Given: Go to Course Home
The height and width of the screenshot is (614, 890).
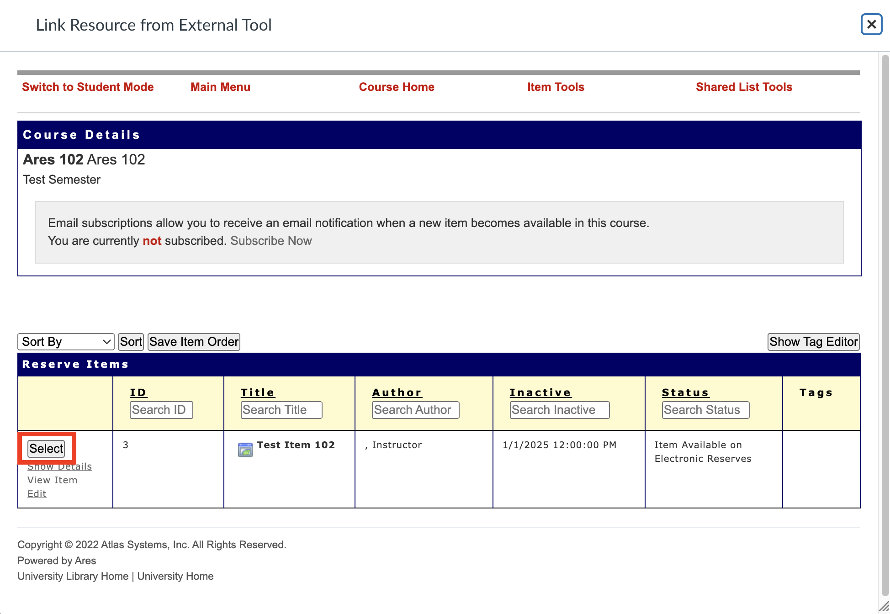Looking at the screenshot, I should 397,87.
